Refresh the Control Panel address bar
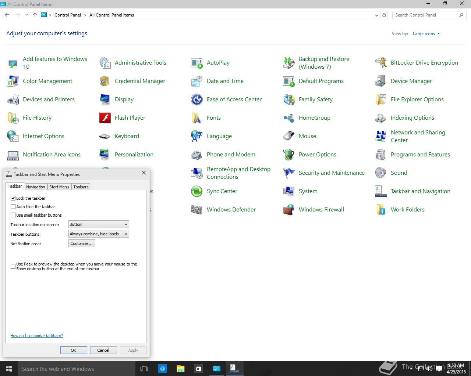 (384, 15)
